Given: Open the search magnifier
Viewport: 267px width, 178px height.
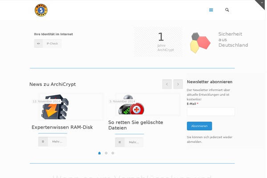Looking at the screenshot, I should 227,10.
